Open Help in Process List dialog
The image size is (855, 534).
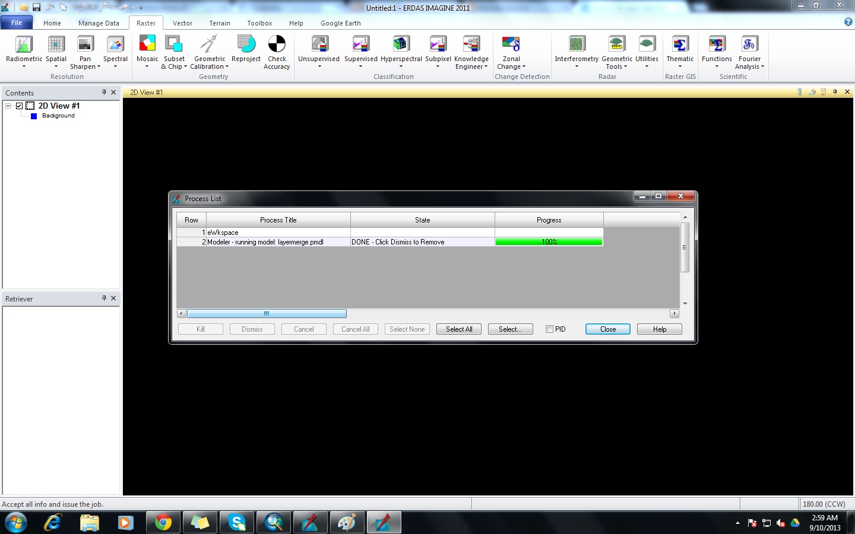coord(660,329)
